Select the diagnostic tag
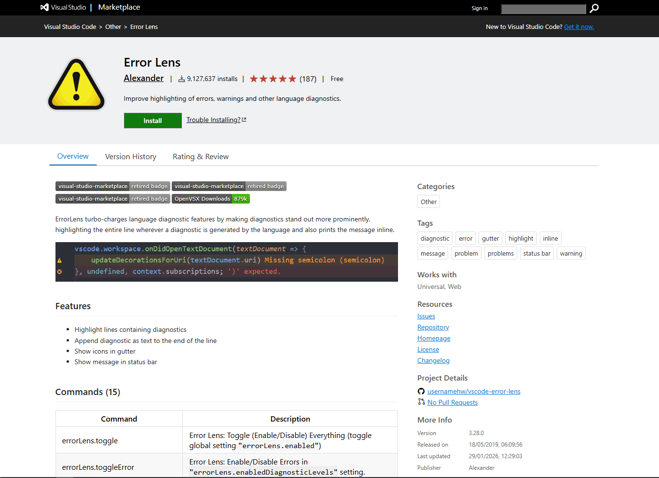The height and width of the screenshot is (478, 659). 435,238
